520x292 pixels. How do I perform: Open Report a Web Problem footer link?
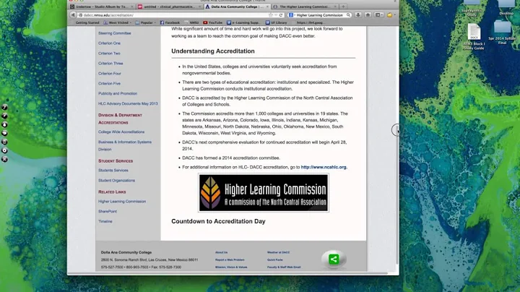coord(230,259)
